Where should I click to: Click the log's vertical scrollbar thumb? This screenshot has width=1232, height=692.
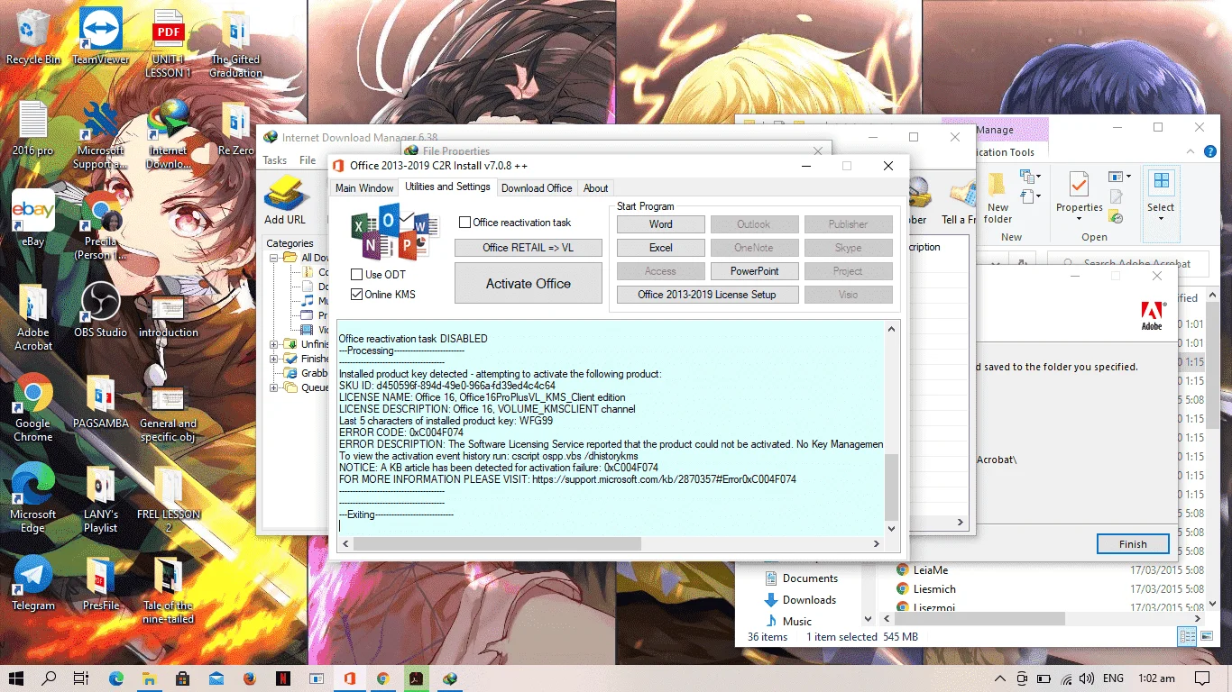click(x=891, y=486)
